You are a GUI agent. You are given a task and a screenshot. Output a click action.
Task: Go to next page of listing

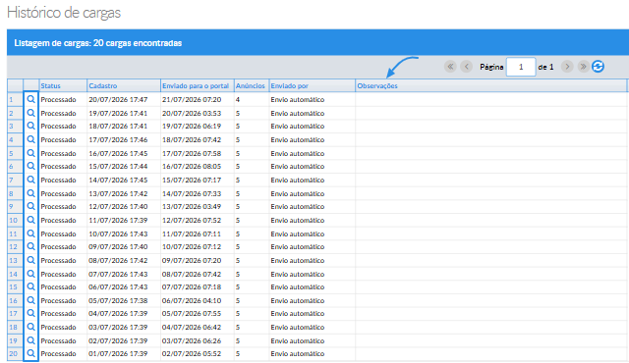click(567, 67)
